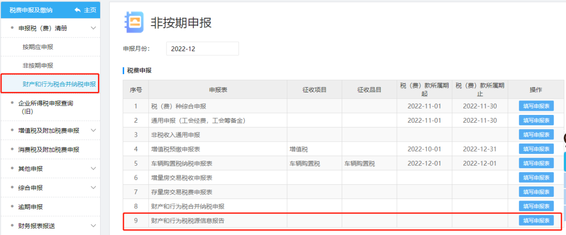The image size is (566, 235).
Task: Open 消费税及附加税费申报 menu item
Action: pyautogui.click(x=49, y=149)
